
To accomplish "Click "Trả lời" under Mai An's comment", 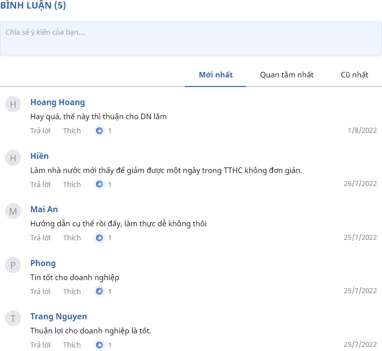I will (40, 238).
